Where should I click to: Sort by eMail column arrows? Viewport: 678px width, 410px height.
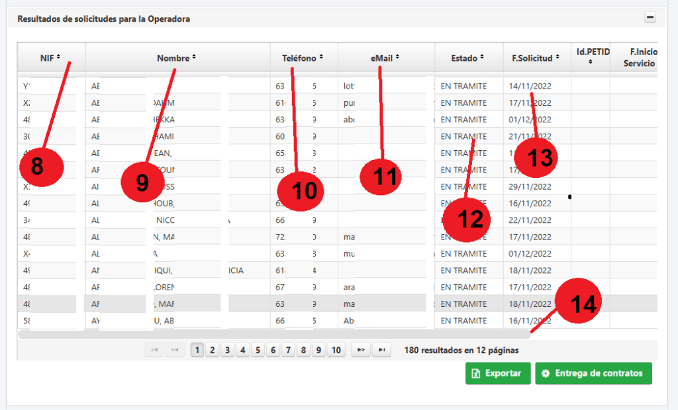[x=398, y=58]
